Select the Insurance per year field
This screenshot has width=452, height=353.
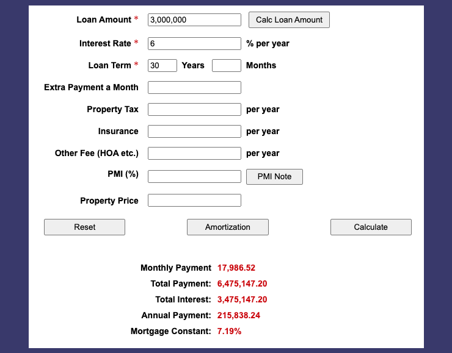point(194,132)
